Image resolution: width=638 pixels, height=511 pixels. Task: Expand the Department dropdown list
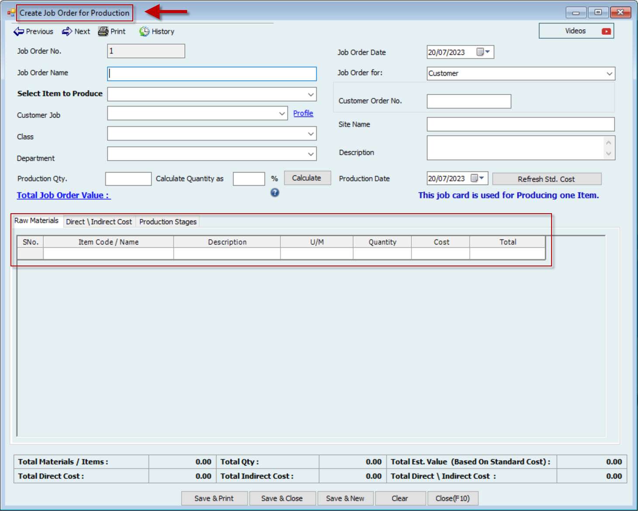click(310, 154)
